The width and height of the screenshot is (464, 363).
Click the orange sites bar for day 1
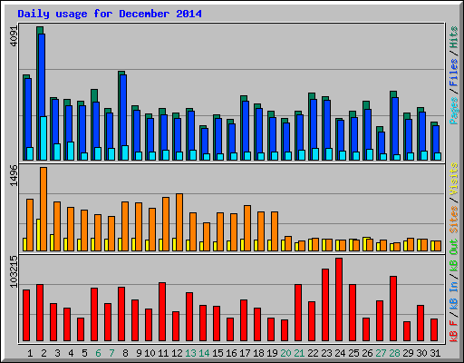[x=30, y=225]
